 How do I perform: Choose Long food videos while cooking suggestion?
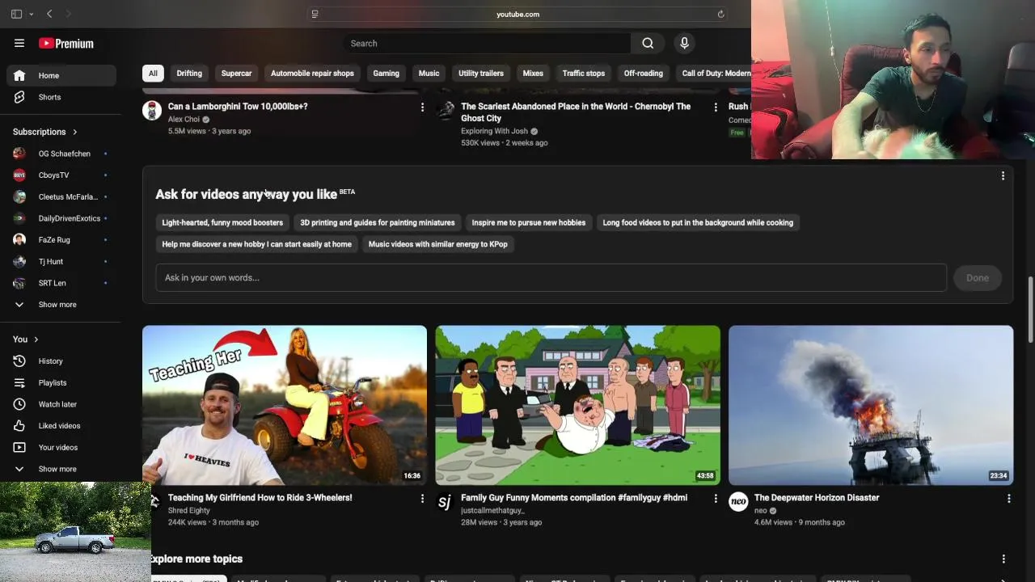[698, 223]
